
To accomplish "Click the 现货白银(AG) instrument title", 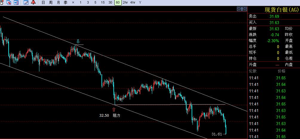I will tap(281, 10).
